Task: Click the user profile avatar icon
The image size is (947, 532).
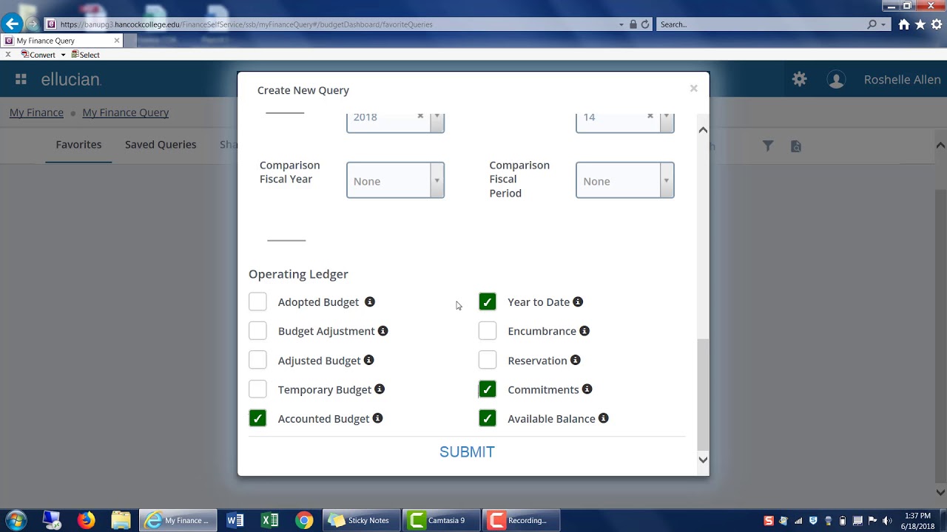Action: [x=836, y=80]
